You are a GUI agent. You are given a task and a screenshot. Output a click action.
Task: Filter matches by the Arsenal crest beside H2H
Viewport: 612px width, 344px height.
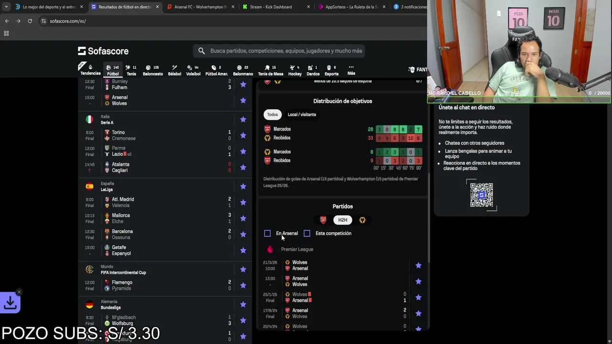click(323, 220)
